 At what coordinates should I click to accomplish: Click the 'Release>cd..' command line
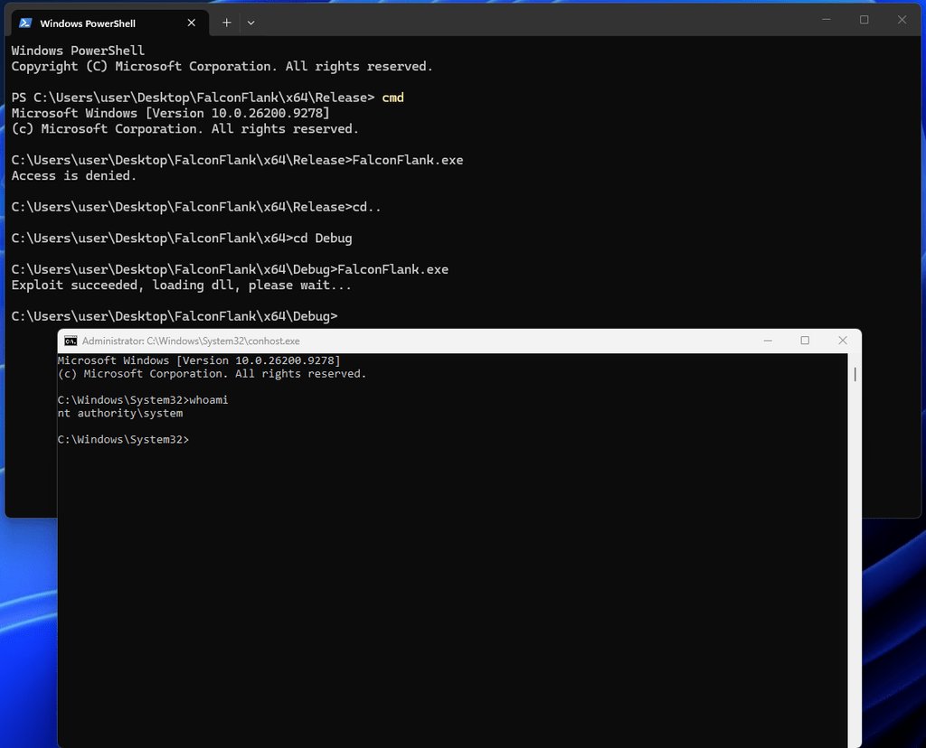coord(196,207)
